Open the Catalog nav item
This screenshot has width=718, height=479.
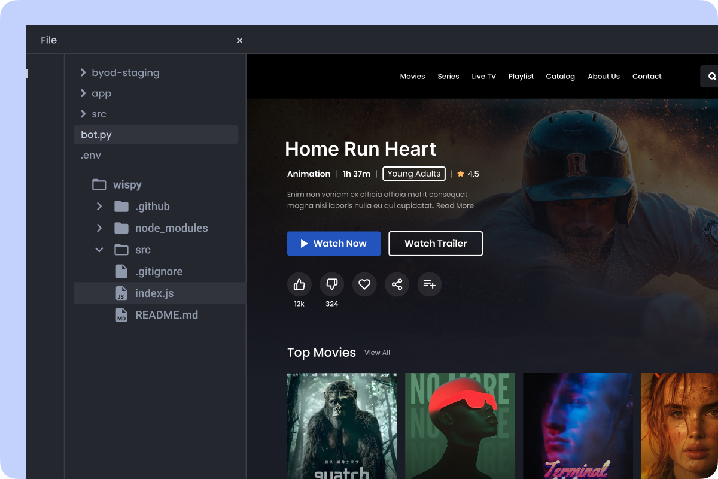point(560,77)
